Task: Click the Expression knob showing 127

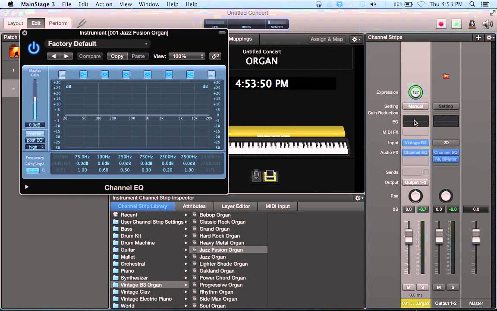Action: [415, 92]
